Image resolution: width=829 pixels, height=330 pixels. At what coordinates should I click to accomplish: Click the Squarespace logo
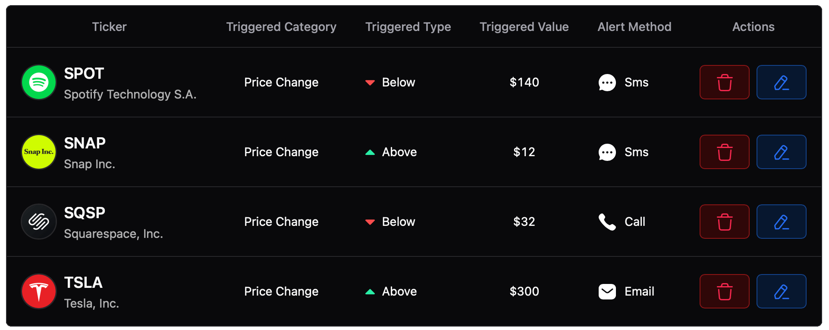(x=39, y=222)
